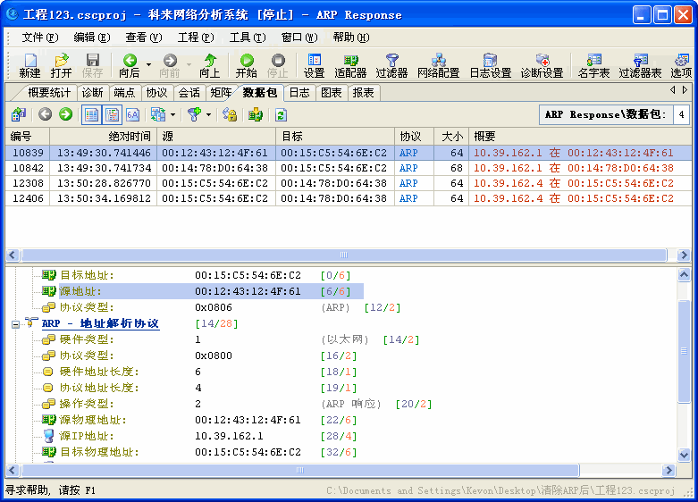Open 设置 settings toolbar icon

tap(315, 65)
